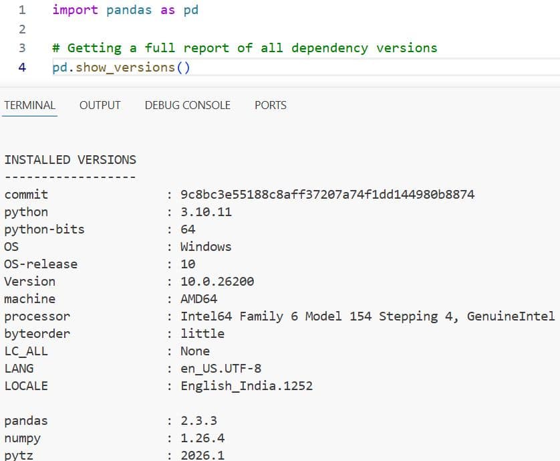Switch to the OUTPUT tab

point(99,105)
